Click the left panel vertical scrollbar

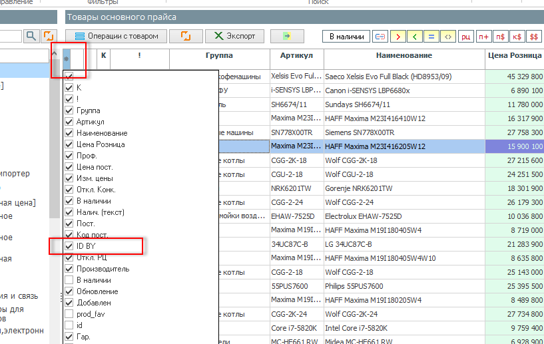coord(55,138)
